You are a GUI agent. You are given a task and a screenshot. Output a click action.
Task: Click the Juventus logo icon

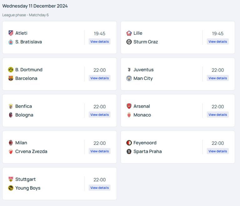point(129,70)
